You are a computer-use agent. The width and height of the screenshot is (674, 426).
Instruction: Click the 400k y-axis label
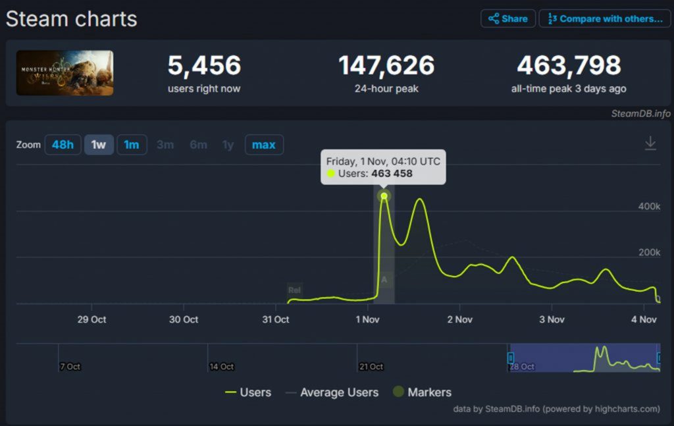(649, 206)
